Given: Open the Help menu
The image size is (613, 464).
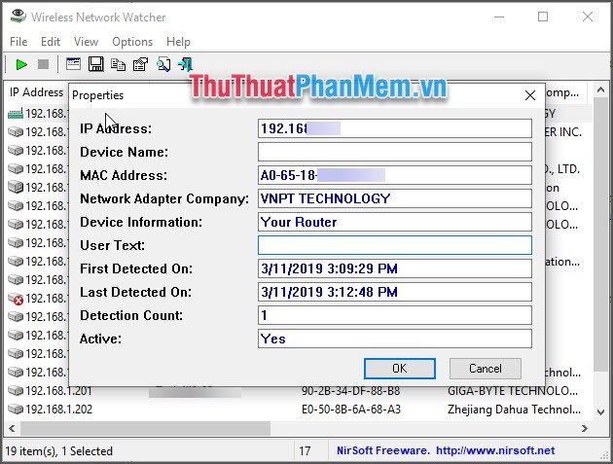Looking at the screenshot, I should pos(178,42).
